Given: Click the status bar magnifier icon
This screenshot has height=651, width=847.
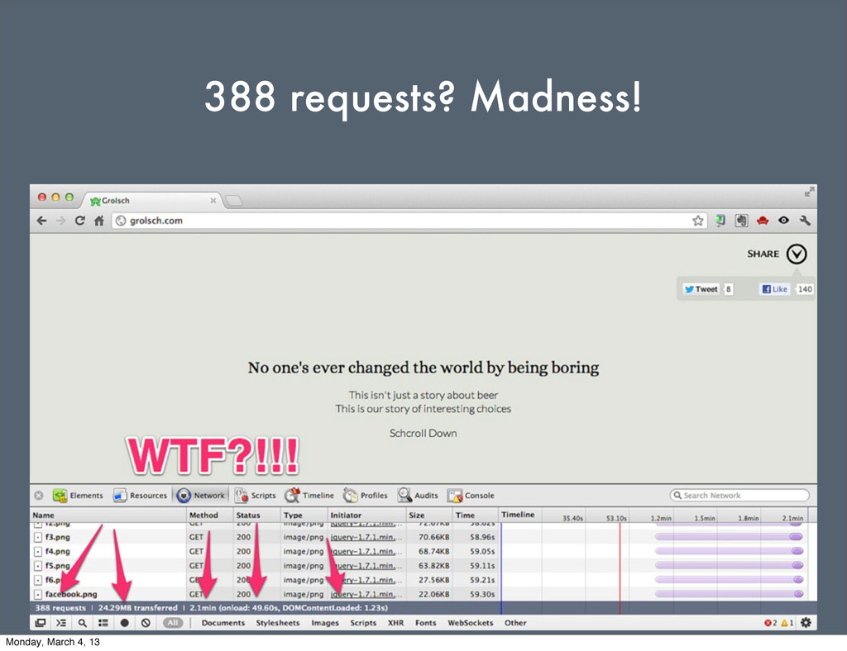Looking at the screenshot, I should pyautogui.click(x=82, y=623).
